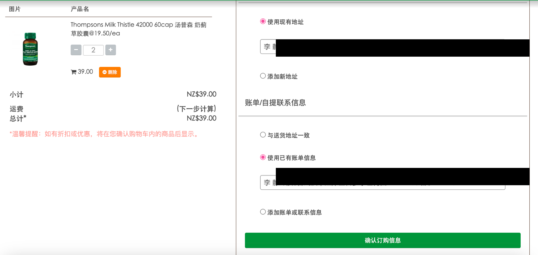Click the 小计 subtotal amount NZ$39.00

tap(201, 94)
